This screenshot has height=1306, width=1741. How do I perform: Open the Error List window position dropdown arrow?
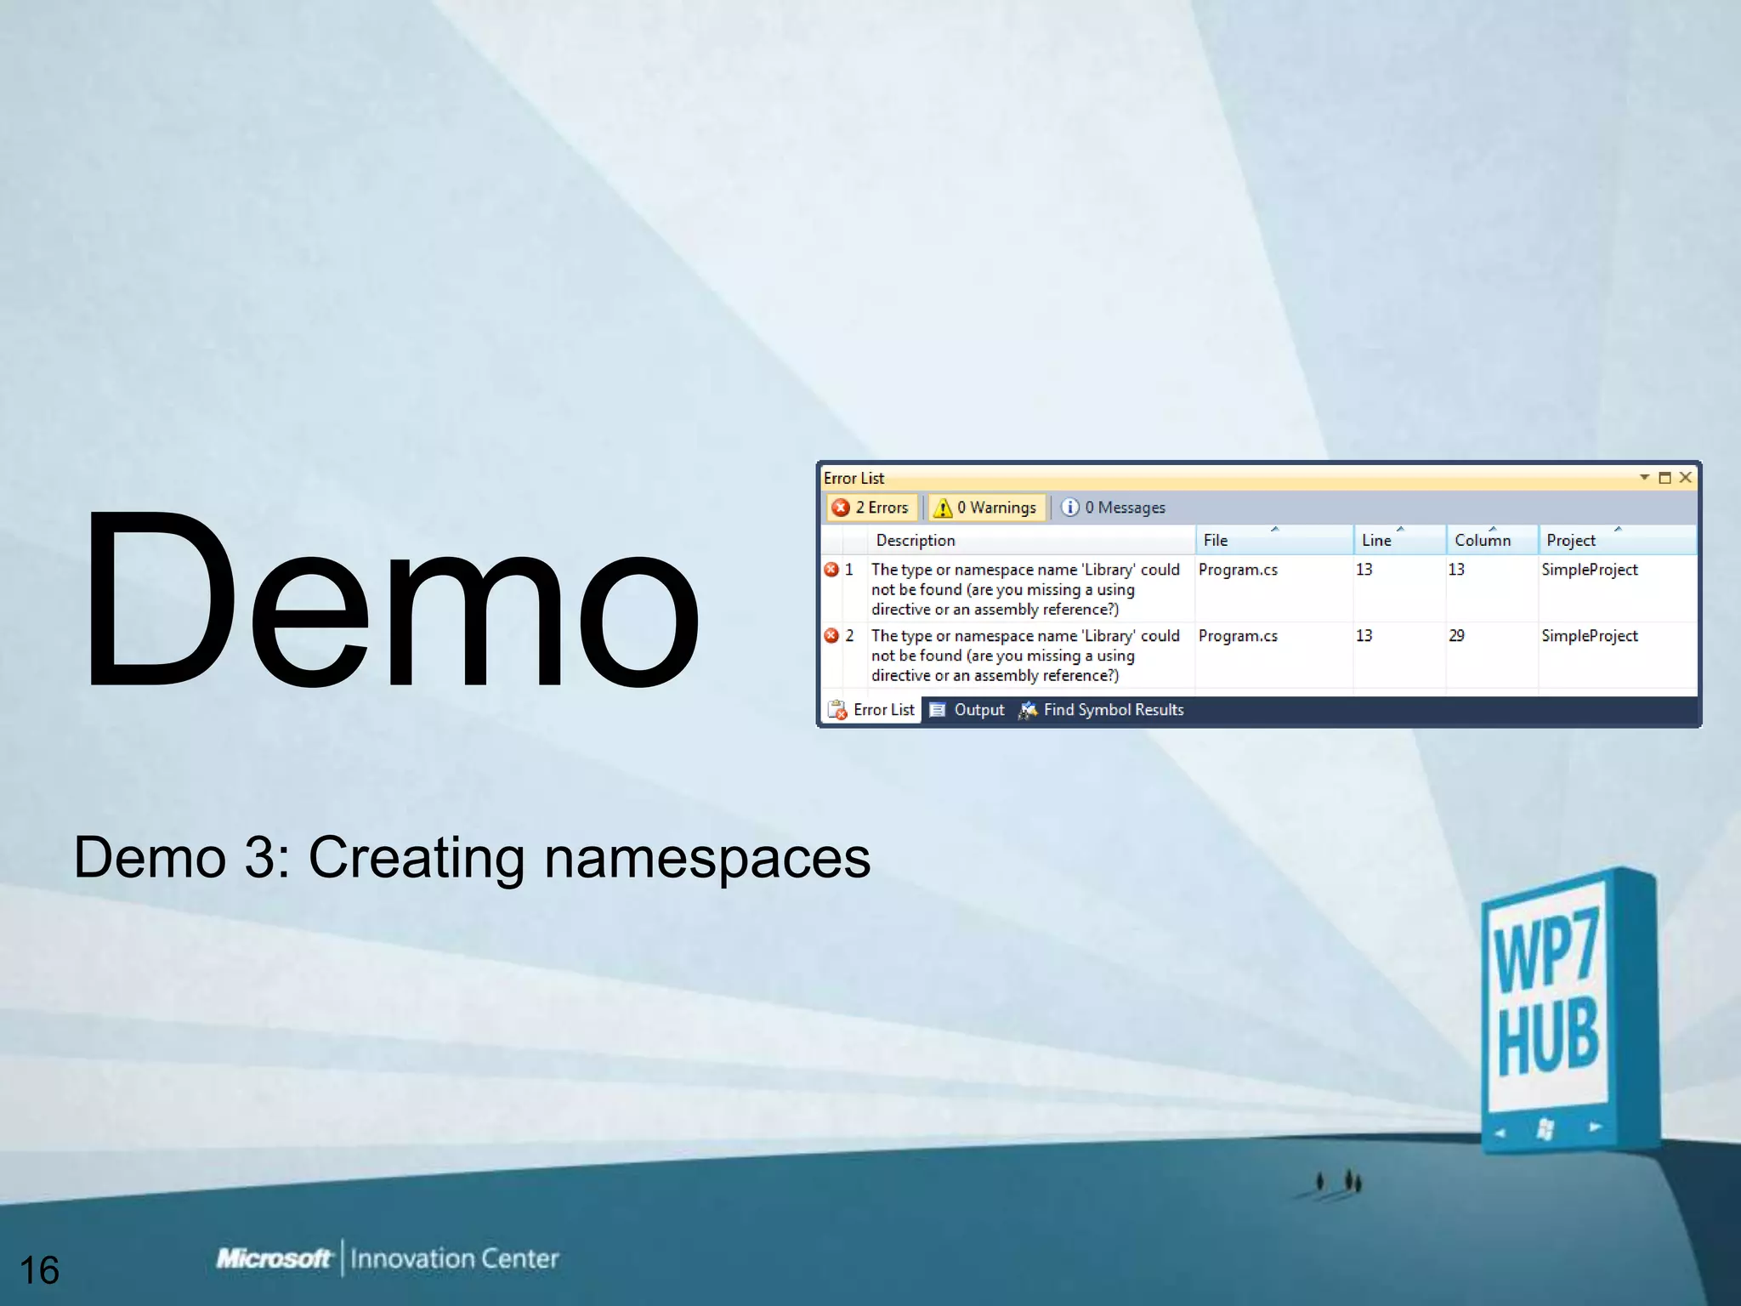pos(1644,478)
